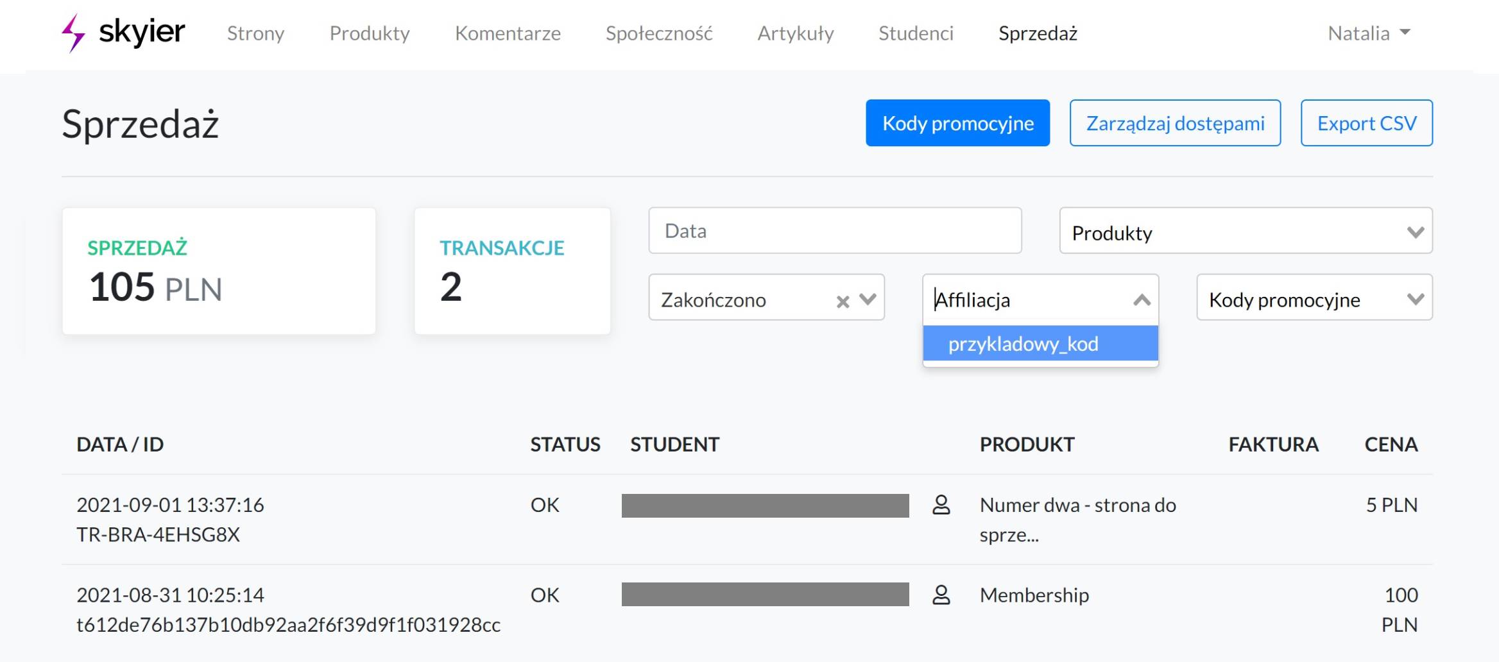The image size is (1499, 662).
Task: Click product 'Numer dwa - strona do sprze...'
Action: 1077,520
